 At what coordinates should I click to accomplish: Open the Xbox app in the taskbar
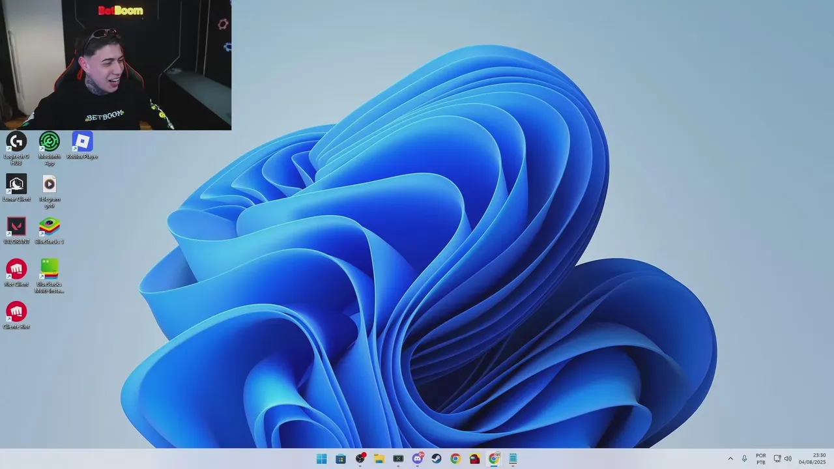(x=398, y=459)
